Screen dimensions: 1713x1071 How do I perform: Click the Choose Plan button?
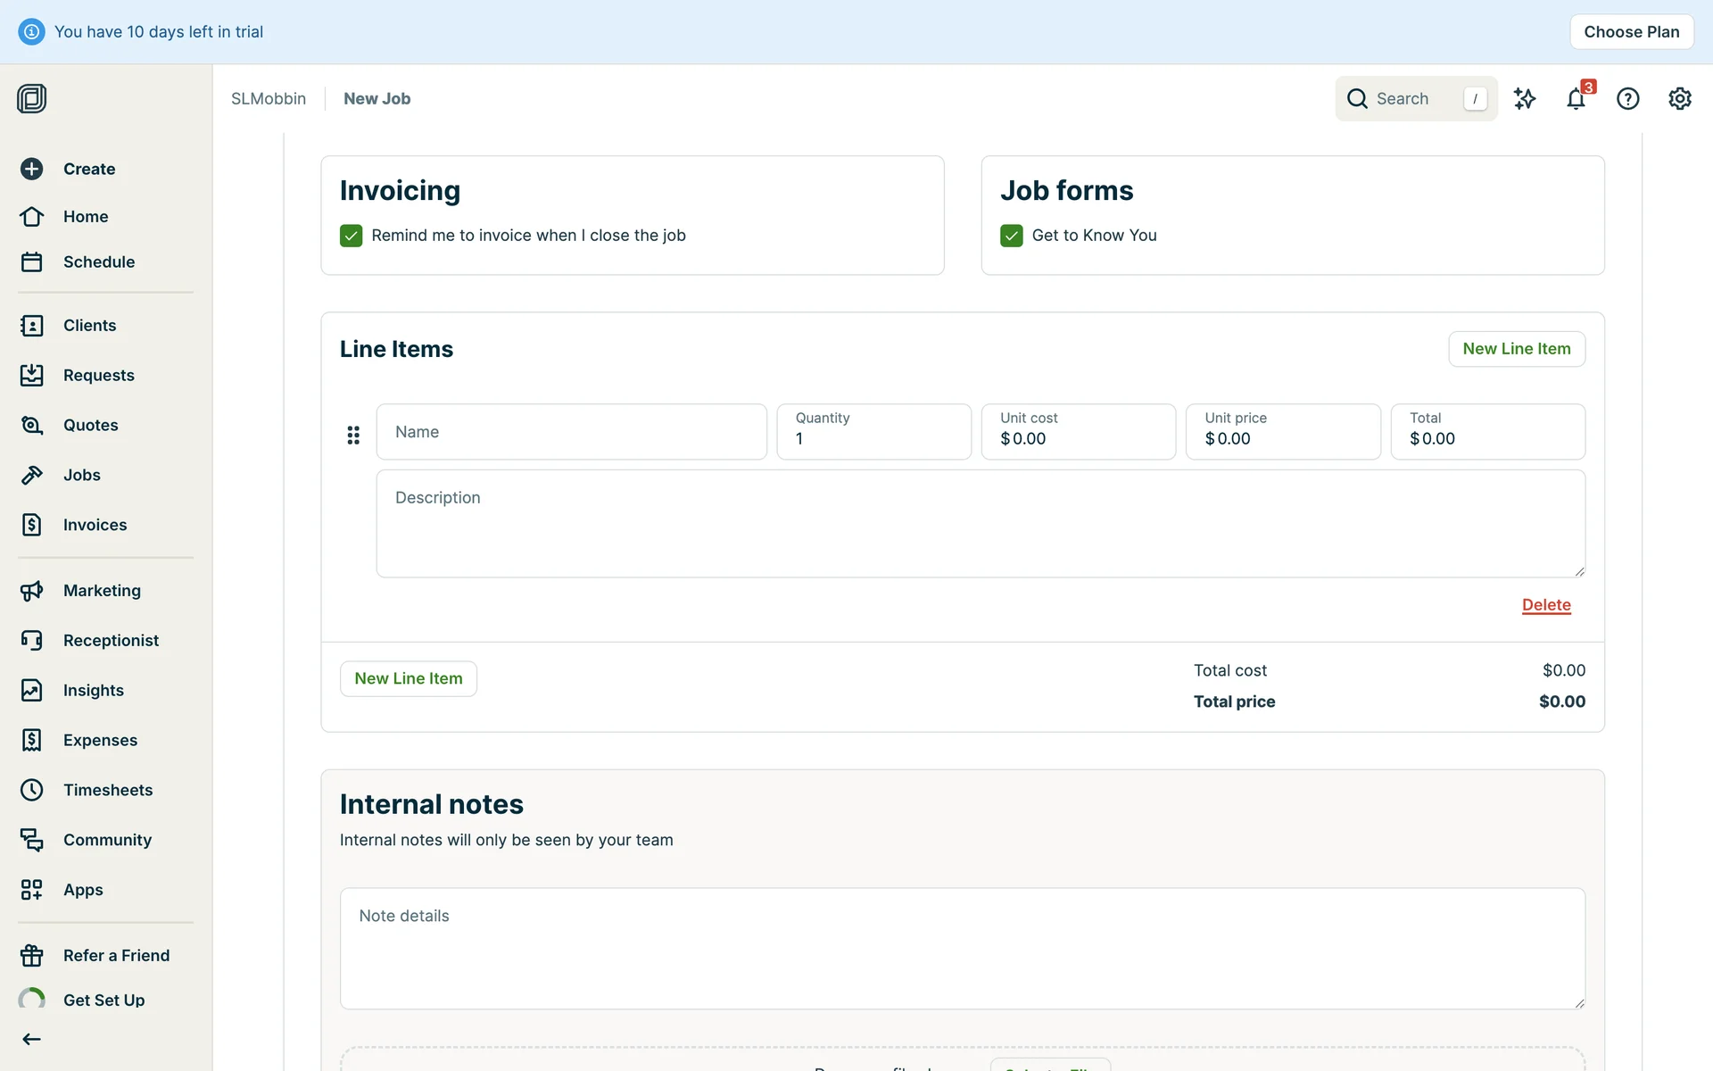[x=1631, y=32]
